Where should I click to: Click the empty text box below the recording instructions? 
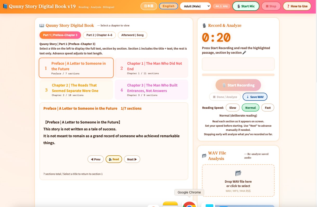pyautogui.click(x=238, y=64)
